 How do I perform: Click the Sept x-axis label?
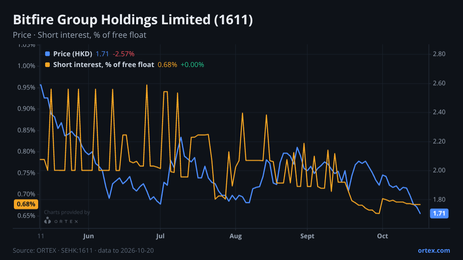click(307, 236)
